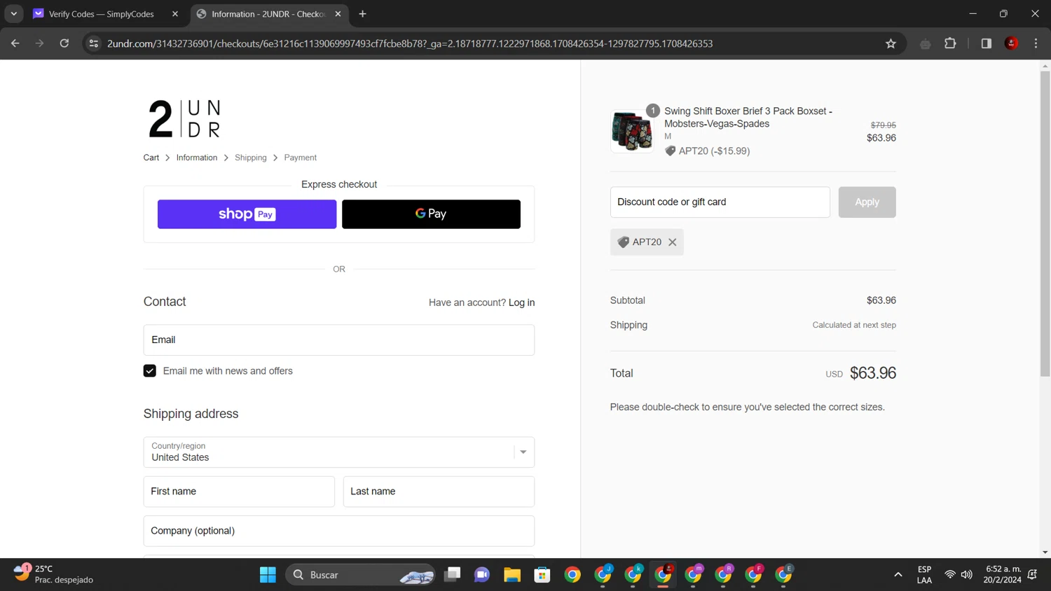Click the Total amount $63.96
The image size is (1051, 591).
pos(873,373)
